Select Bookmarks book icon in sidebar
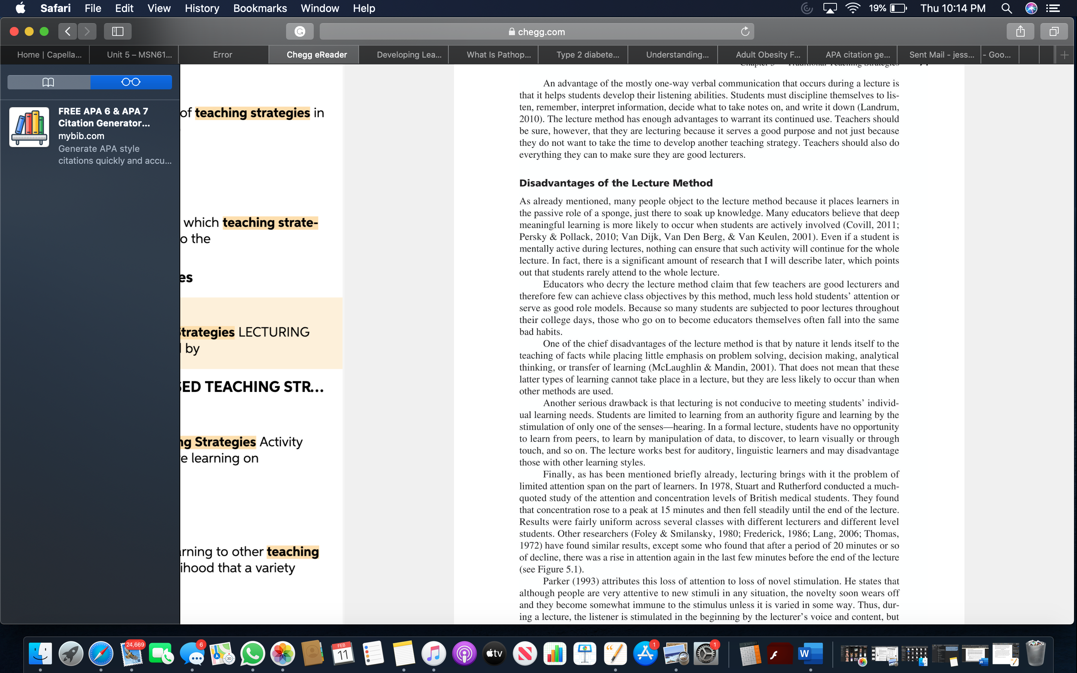This screenshot has height=673, width=1077. (x=49, y=82)
